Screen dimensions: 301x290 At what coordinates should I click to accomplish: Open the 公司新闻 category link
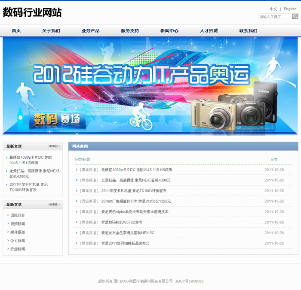[x=18, y=241]
